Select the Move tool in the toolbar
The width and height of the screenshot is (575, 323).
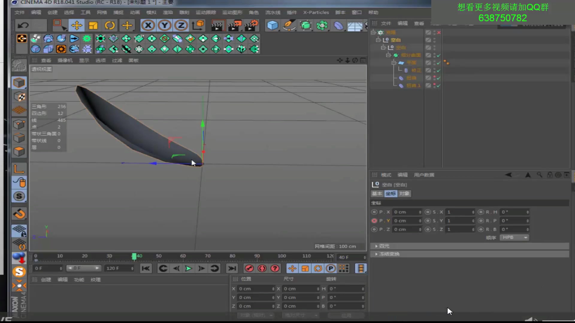[77, 25]
